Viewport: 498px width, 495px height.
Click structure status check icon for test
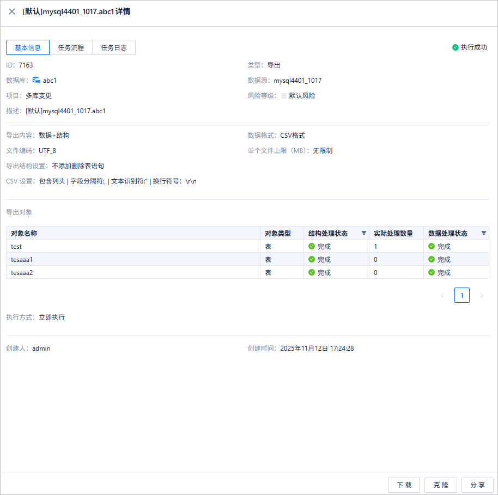click(311, 246)
